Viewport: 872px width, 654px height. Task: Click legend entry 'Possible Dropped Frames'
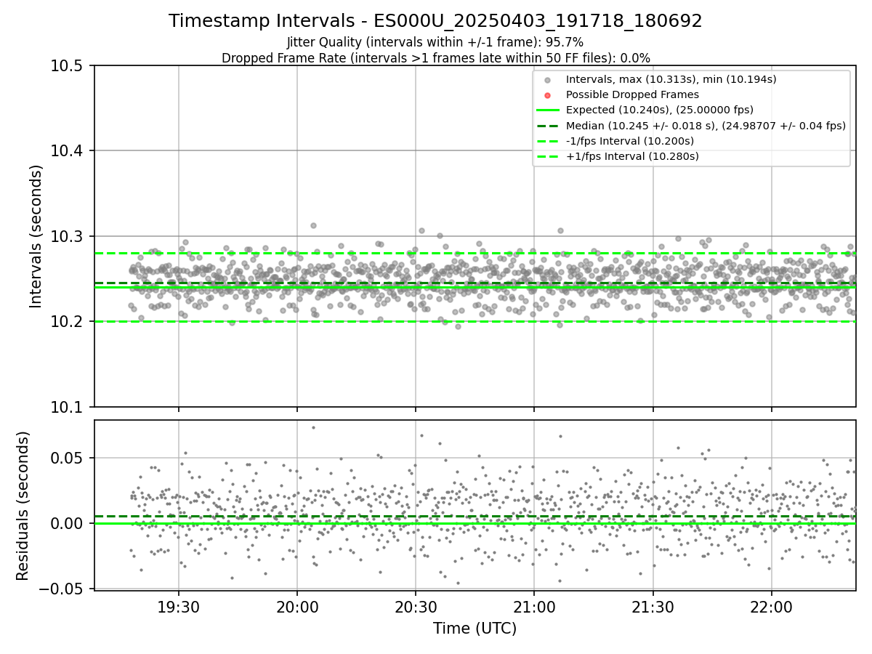pyautogui.click(x=632, y=94)
